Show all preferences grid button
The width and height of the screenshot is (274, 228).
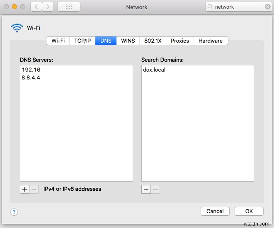69,7
